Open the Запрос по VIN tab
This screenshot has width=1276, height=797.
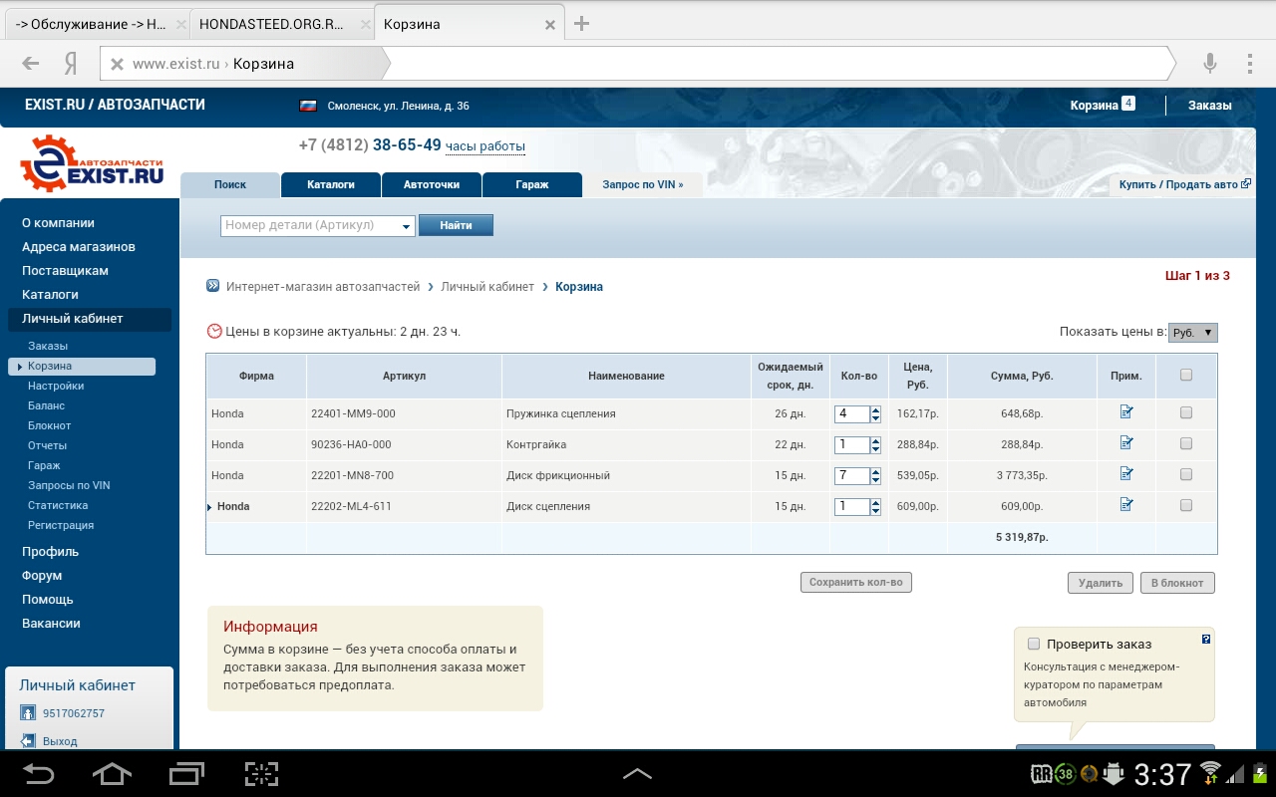click(643, 184)
